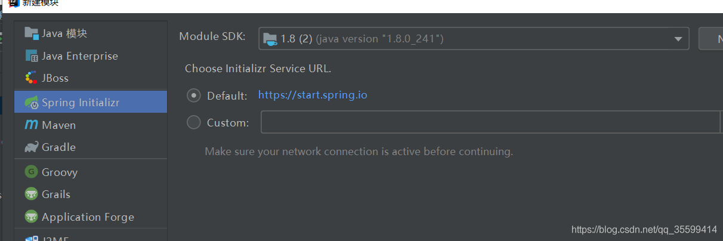Focus the Custom URL input field

(492, 122)
